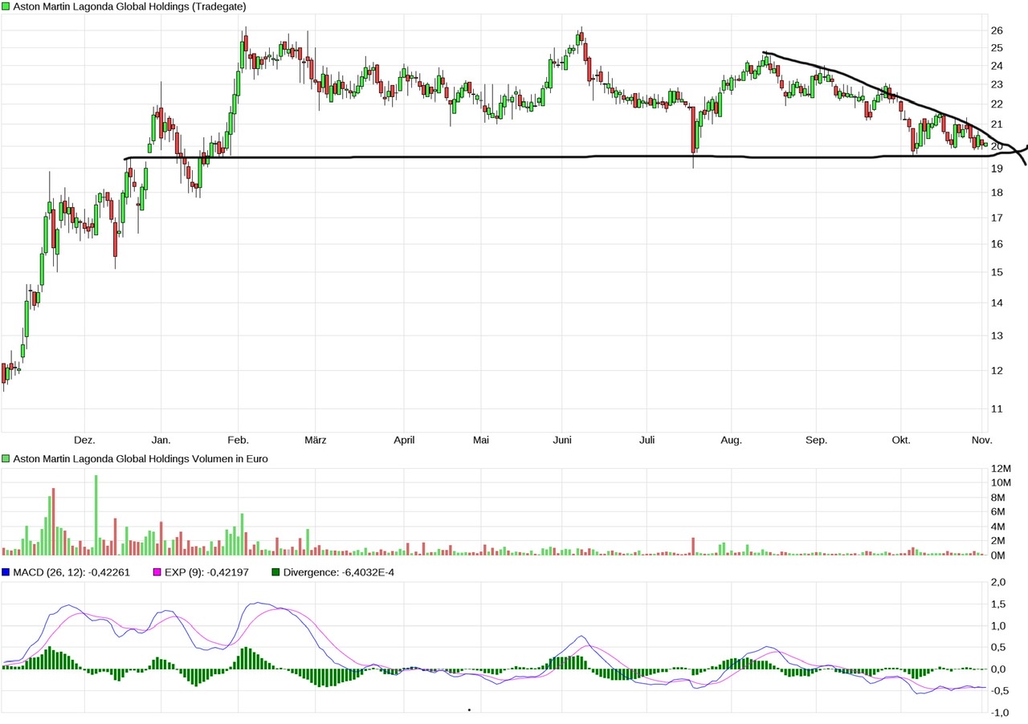Click the dark green Divergence legend square

click(276, 572)
